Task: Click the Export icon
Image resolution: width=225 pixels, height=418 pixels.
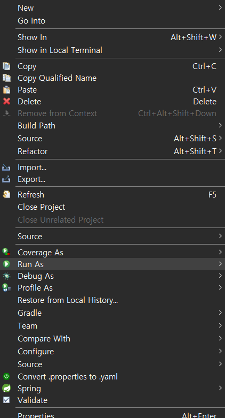Action: (x=6, y=179)
